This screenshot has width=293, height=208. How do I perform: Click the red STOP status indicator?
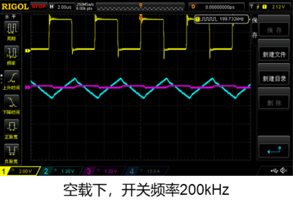(x=39, y=7)
